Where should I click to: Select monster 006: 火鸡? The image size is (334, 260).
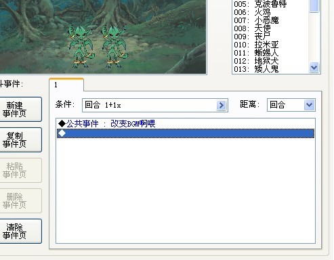270,12
